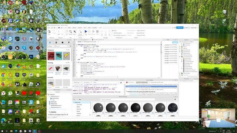The width and height of the screenshot is (237, 133).
Task: Start playtest with the blue Play button
Action: click(86, 31)
